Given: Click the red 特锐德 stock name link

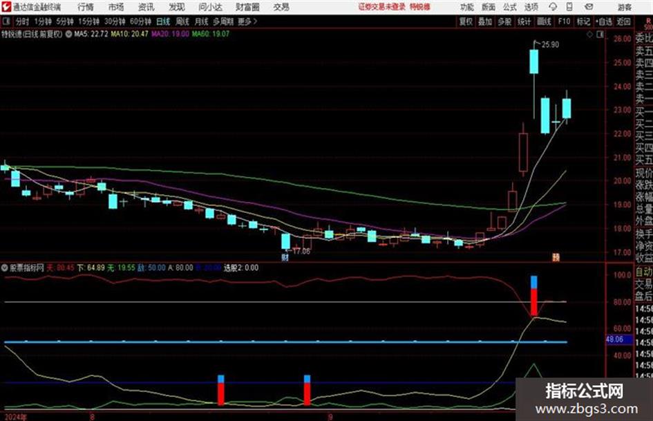Looking at the screenshot, I should pos(420,7).
